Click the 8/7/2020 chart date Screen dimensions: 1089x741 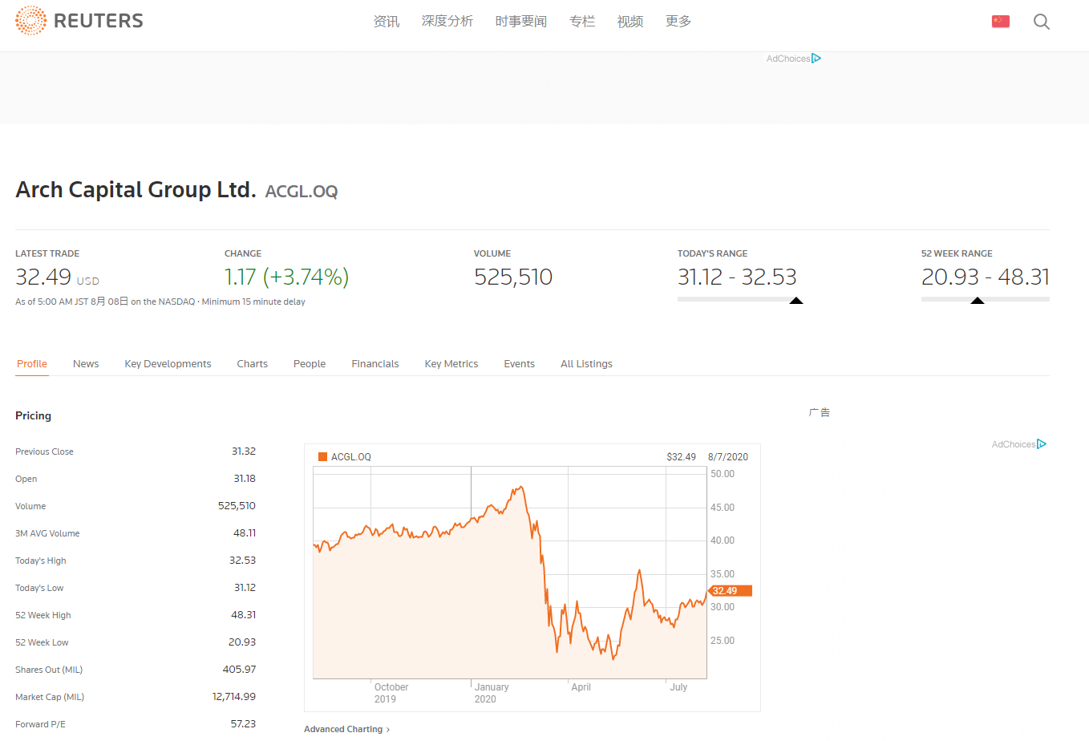pos(728,457)
